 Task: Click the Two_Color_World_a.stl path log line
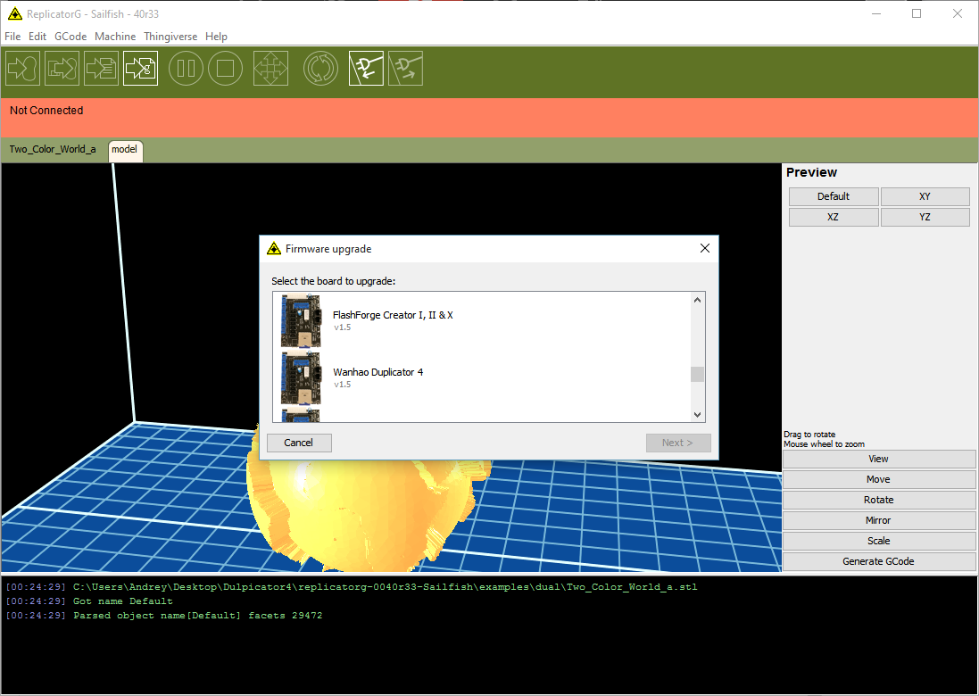(351, 587)
